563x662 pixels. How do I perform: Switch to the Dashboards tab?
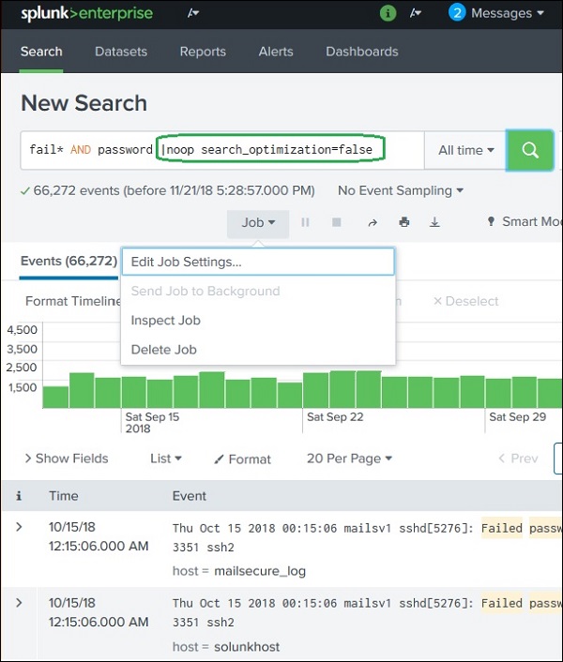pos(361,52)
